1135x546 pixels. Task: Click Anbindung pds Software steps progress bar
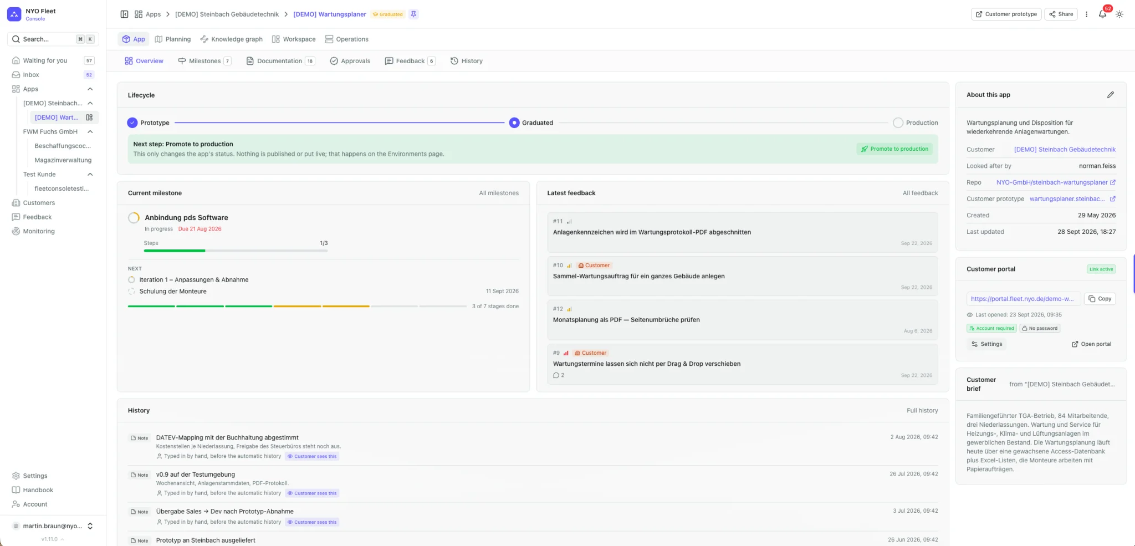(236, 251)
